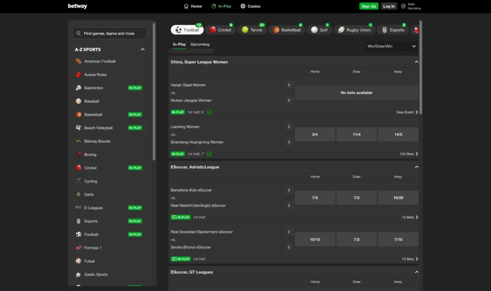Bet on Liaoning Women home odds 3/4
Image resolution: width=491 pixels, height=291 pixels.
[x=315, y=134]
